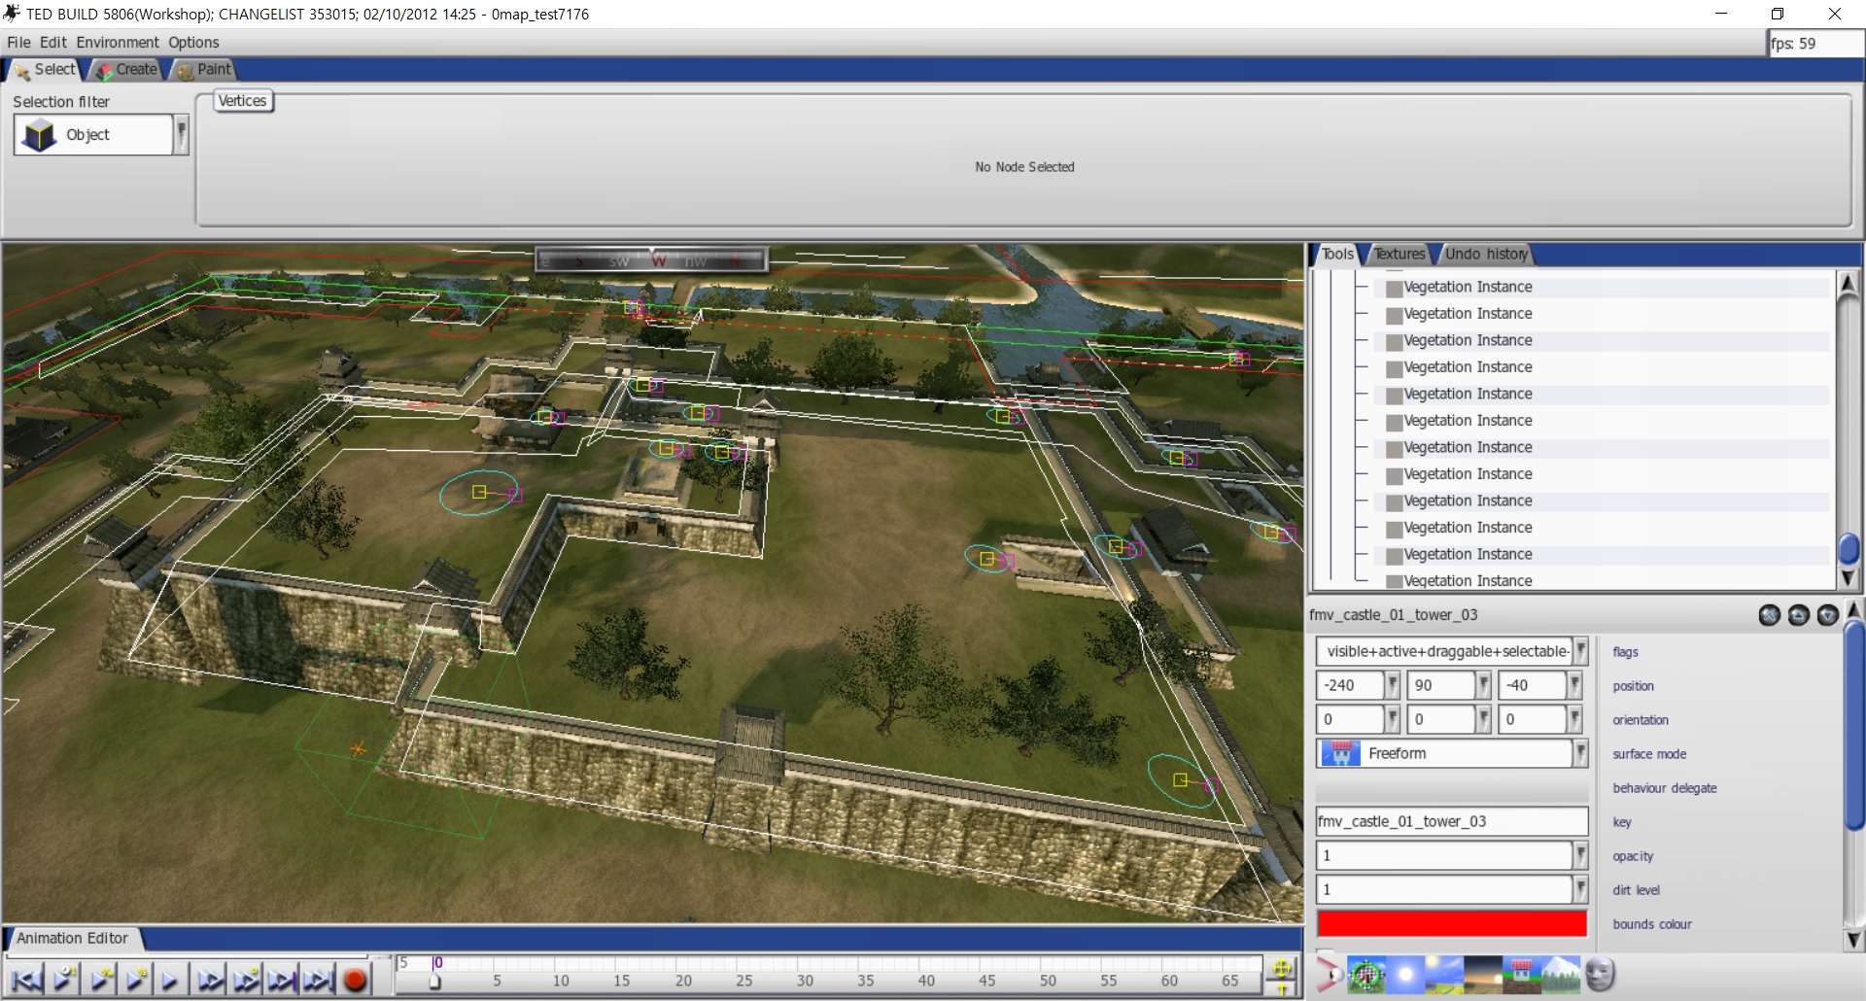This screenshot has height=1001, width=1866.
Task: Toggle checkbox of the fifth Vegetation Instance
Action: (1395, 395)
